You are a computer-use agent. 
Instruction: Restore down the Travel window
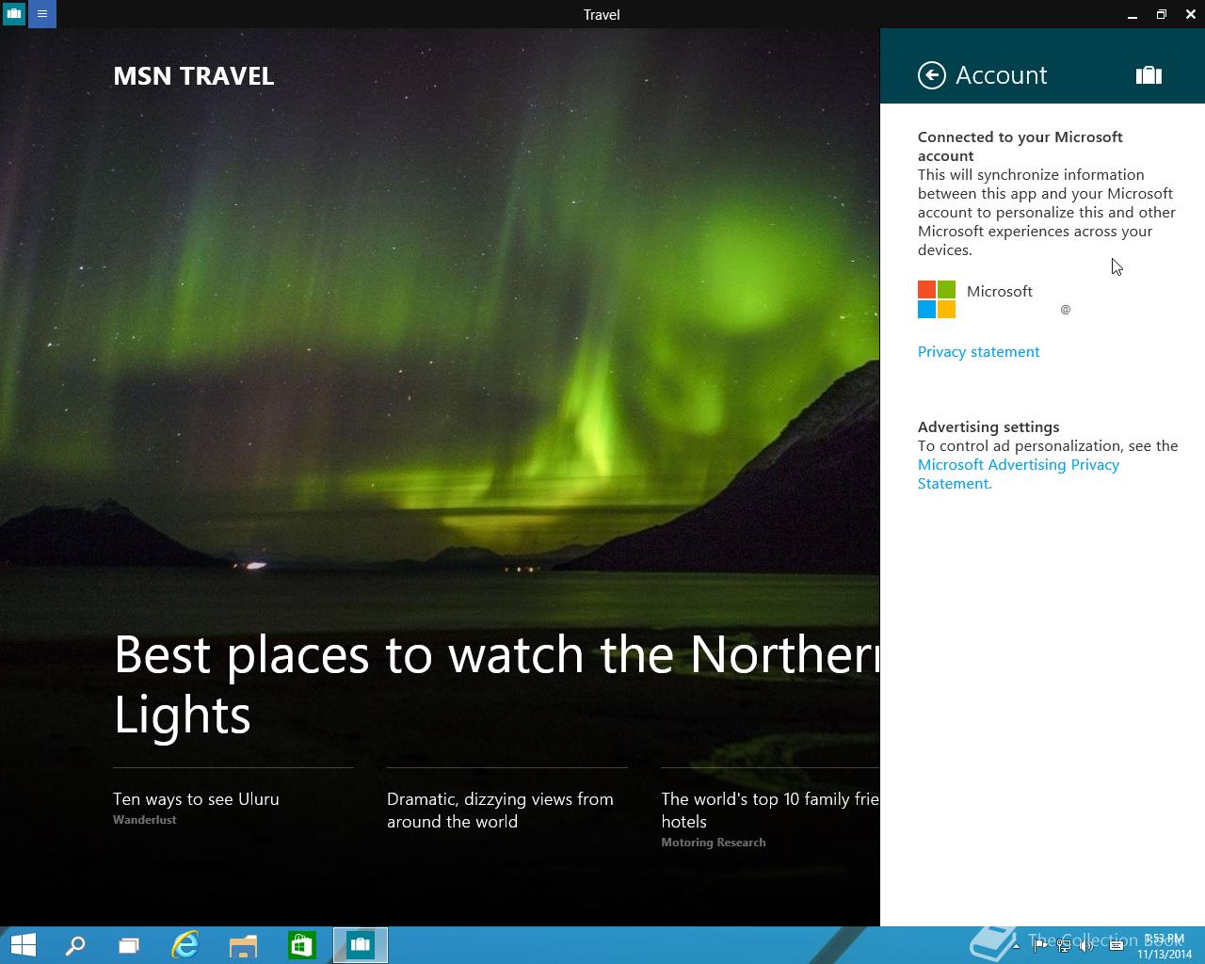click(x=1161, y=14)
